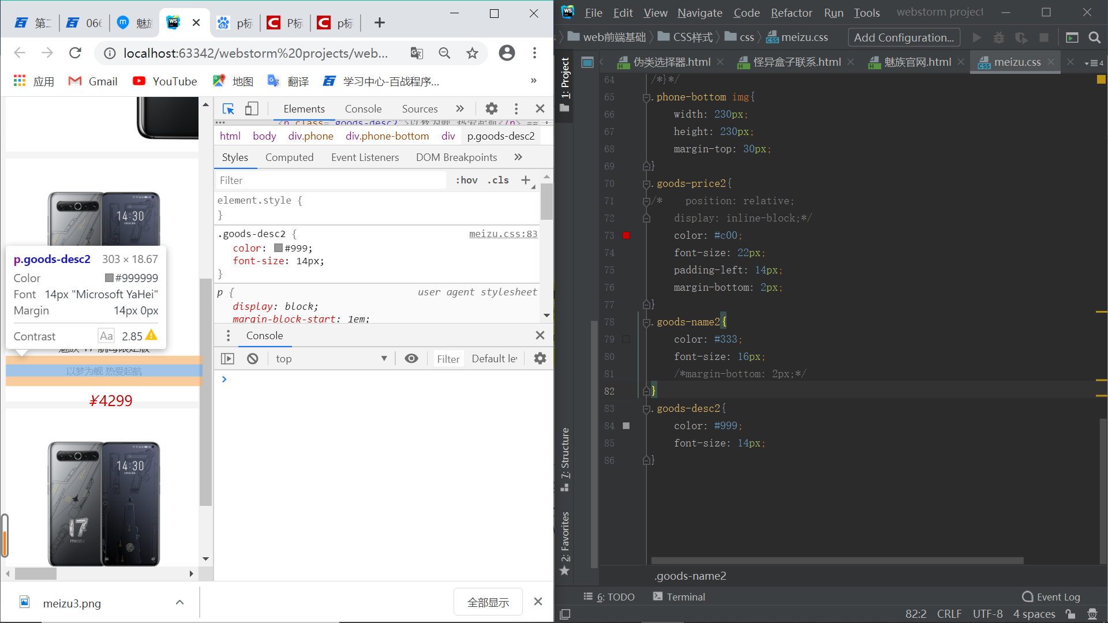Viewport: 1108px width, 623px height.
Task: Open the Refactor menu
Action: pos(791,13)
